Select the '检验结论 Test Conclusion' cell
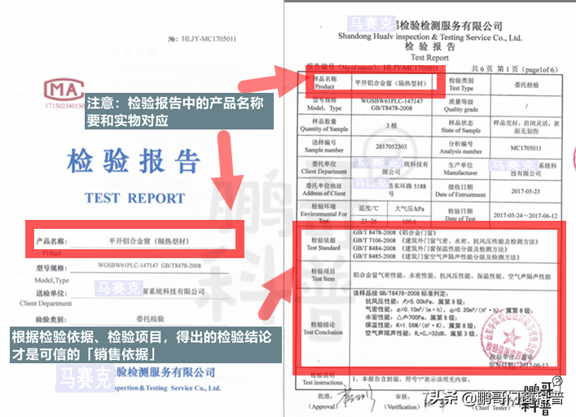This screenshot has height=417, width=576. point(323,328)
